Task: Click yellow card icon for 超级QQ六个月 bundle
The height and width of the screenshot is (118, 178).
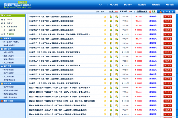Action: click(x=105, y=97)
